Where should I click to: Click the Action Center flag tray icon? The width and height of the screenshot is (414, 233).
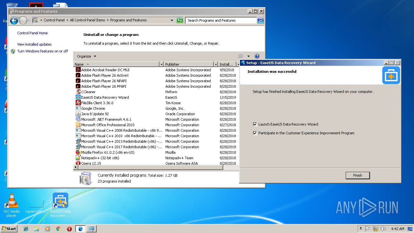[368, 228]
